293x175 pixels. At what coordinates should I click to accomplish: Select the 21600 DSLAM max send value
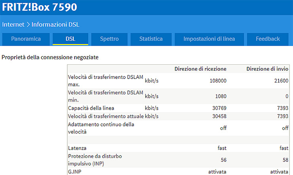[281, 81]
